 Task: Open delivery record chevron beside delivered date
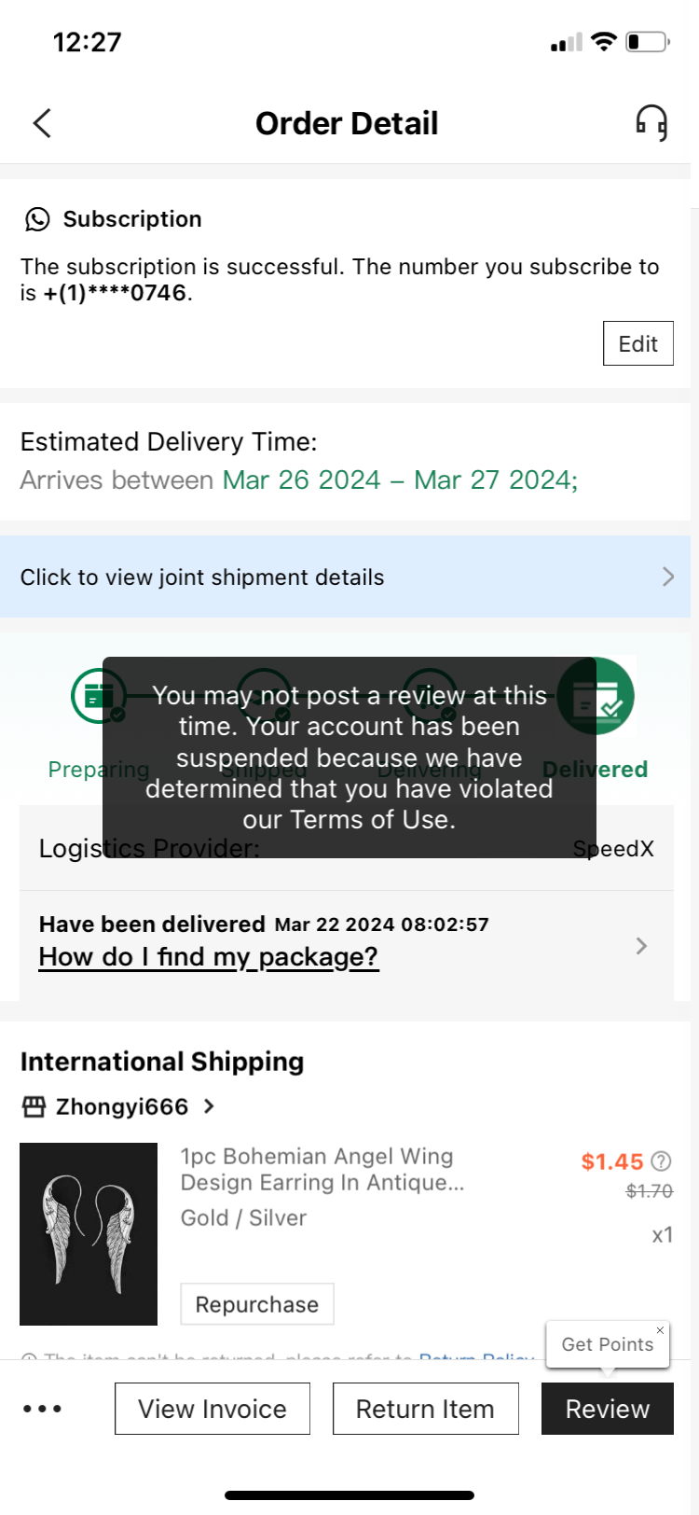click(641, 946)
